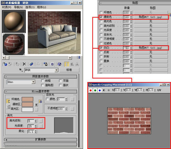This screenshot has height=149, width=171.
Task: Open the 选项(O) menu
Action: coord(30,7)
